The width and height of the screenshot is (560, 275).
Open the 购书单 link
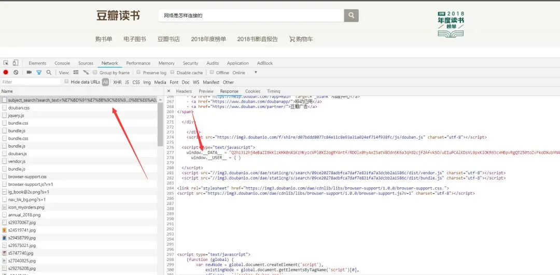tap(104, 39)
